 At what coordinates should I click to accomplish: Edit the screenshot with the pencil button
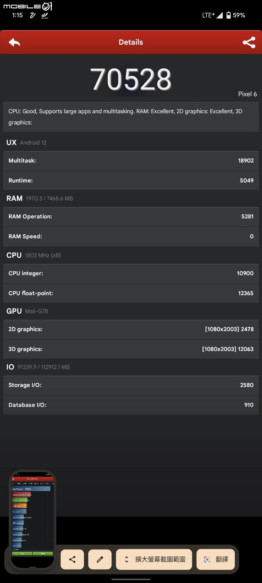[100, 559]
